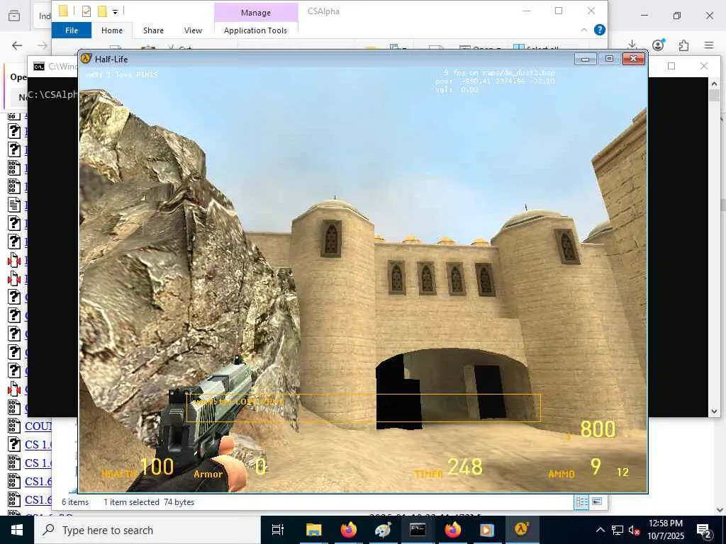The image size is (726, 544).
Task: Click the 'Half-Life' title text of the game window
Action: click(111, 59)
